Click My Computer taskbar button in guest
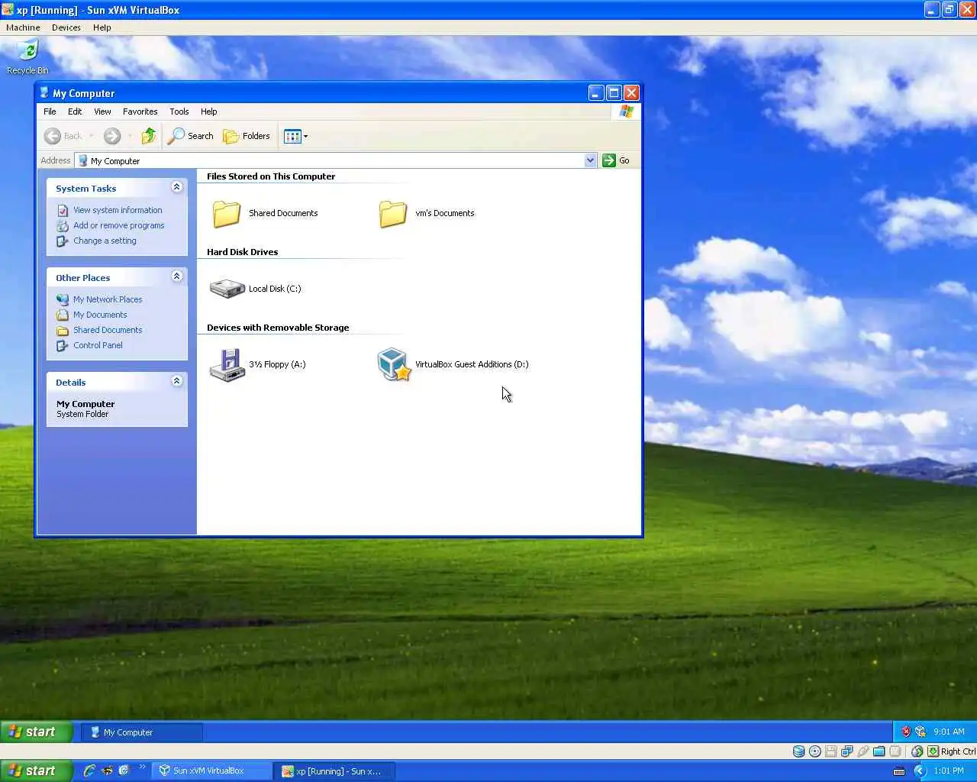This screenshot has height=782, width=977. (x=142, y=732)
